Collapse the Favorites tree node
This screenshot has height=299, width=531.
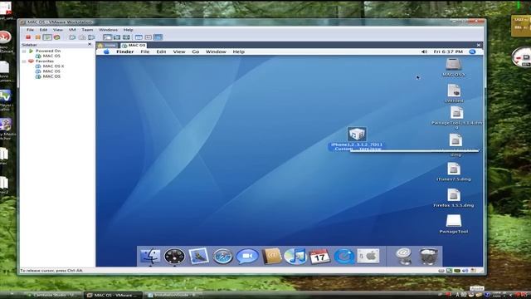24,61
